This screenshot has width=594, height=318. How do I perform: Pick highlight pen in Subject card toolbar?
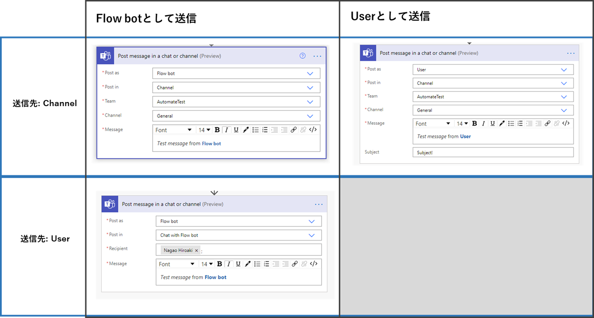(502, 123)
